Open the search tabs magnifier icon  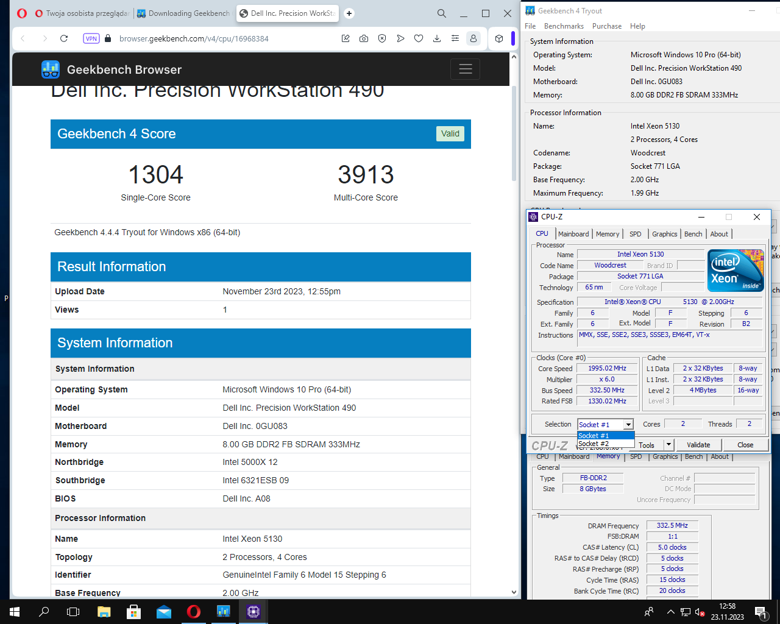pos(442,13)
